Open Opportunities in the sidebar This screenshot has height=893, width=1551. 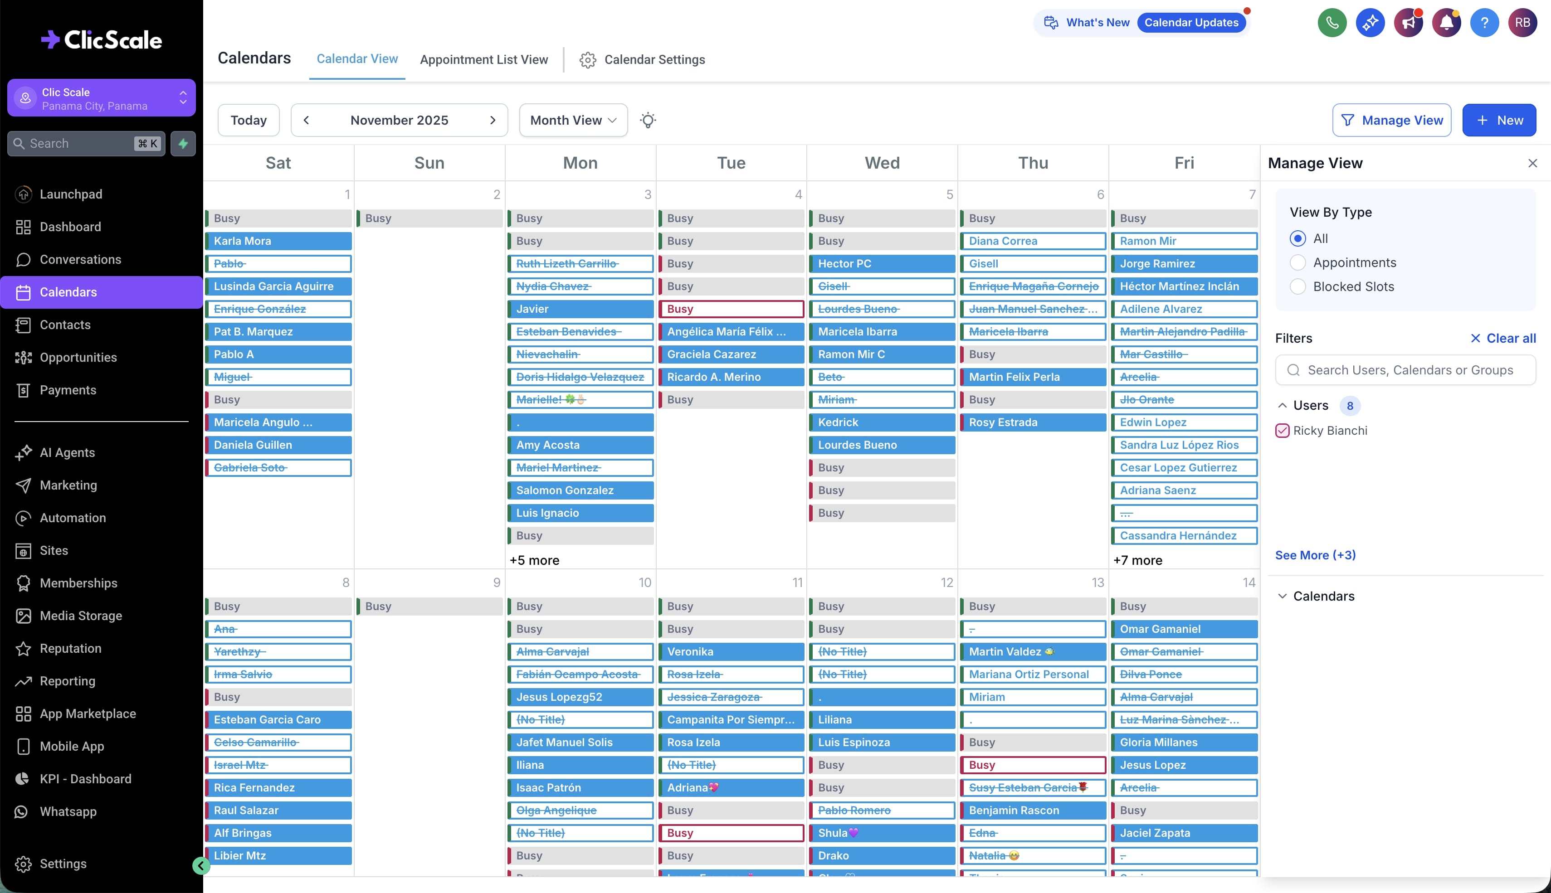point(78,358)
